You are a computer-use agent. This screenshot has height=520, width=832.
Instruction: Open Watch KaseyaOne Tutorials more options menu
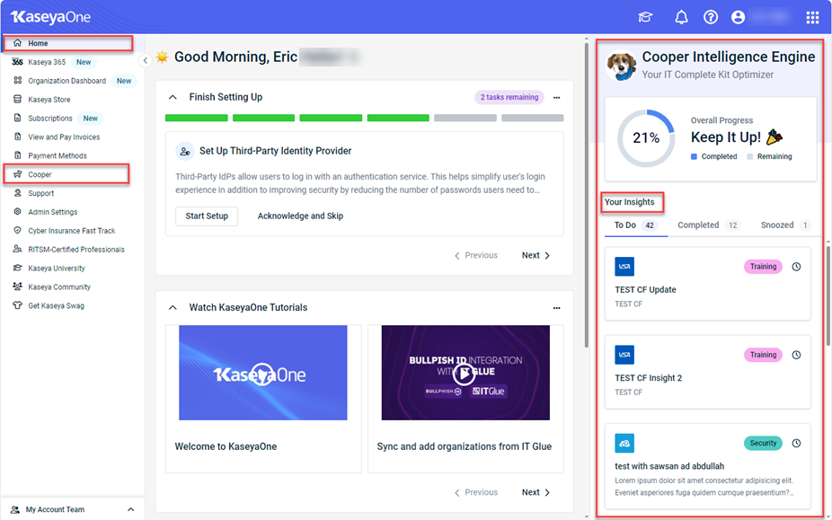(x=556, y=308)
